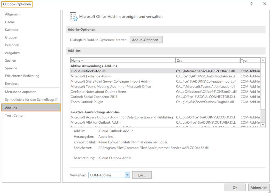Click the Add-In-Optionen button
271x194 pixels.
click(x=146, y=40)
